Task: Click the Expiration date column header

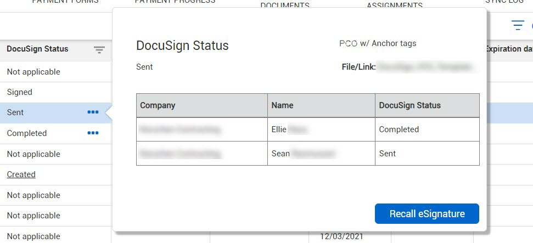Action: [508, 49]
